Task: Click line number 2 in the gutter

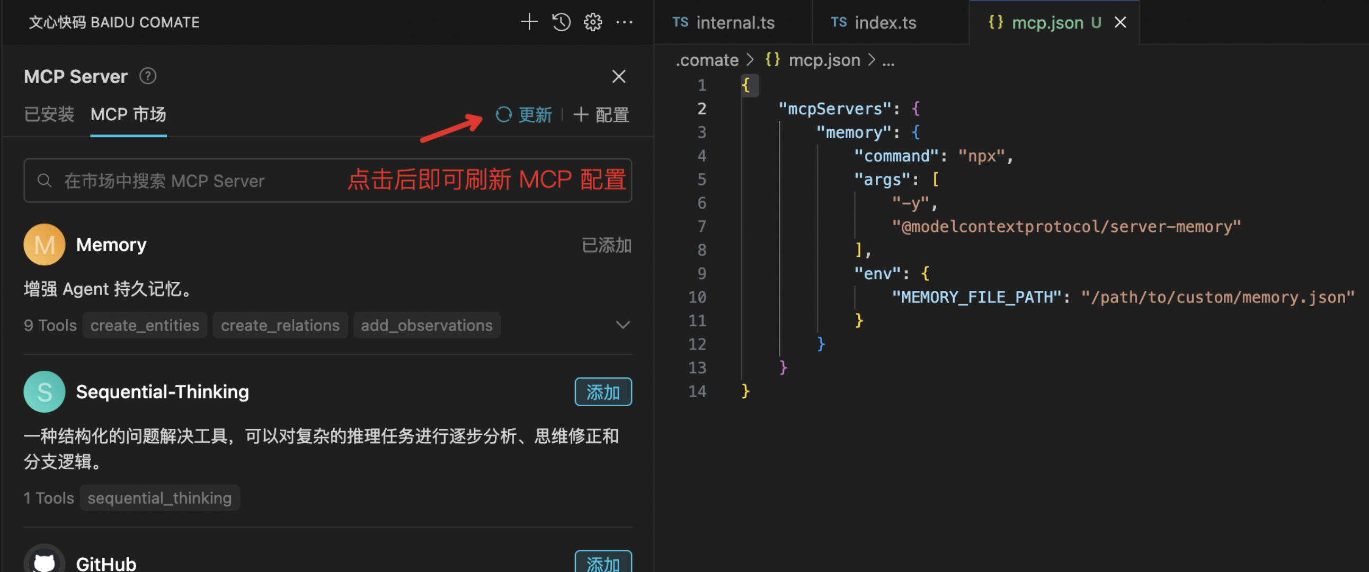Action: (x=701, y=109)
